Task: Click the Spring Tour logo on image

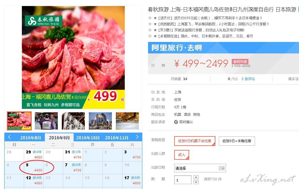Action: point(43,21)
